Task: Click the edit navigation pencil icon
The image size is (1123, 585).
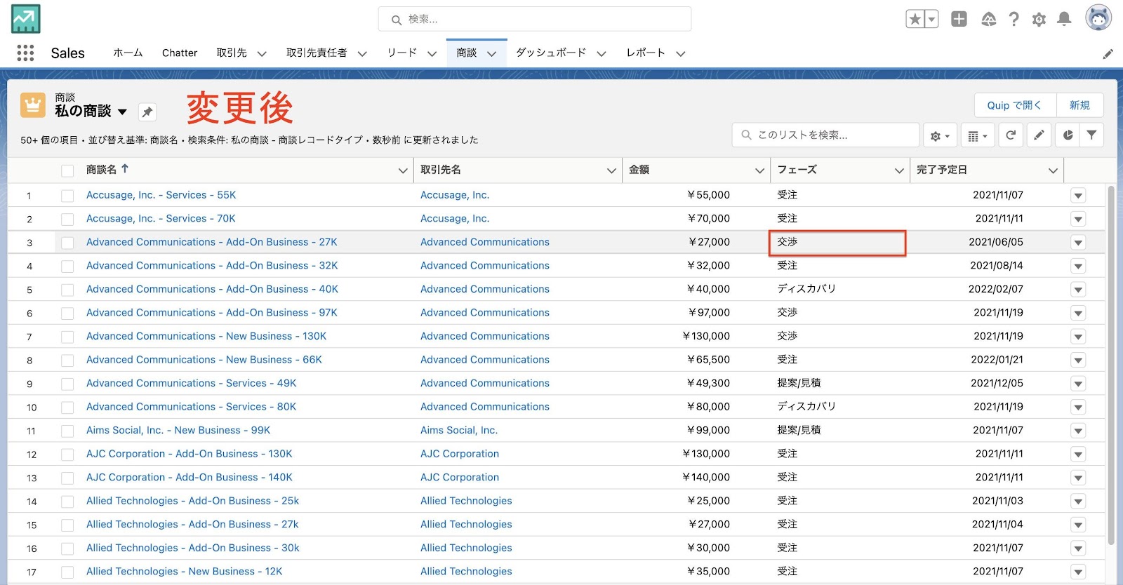Action: pyautogui.click(x=1108, y=54)
